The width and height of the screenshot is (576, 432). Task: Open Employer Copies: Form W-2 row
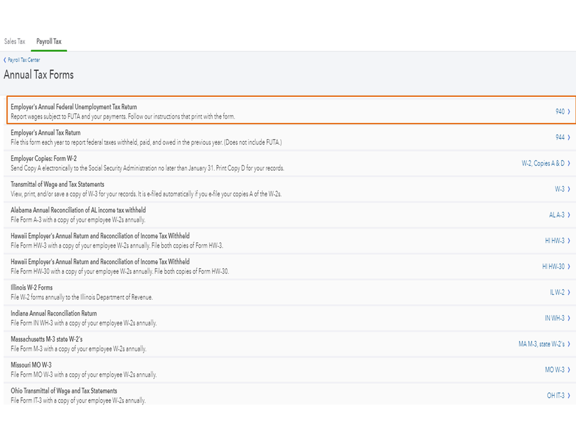click(x=43, y=159)
